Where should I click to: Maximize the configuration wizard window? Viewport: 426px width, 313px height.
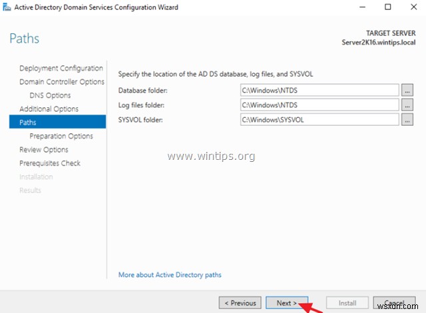(388, 7)
